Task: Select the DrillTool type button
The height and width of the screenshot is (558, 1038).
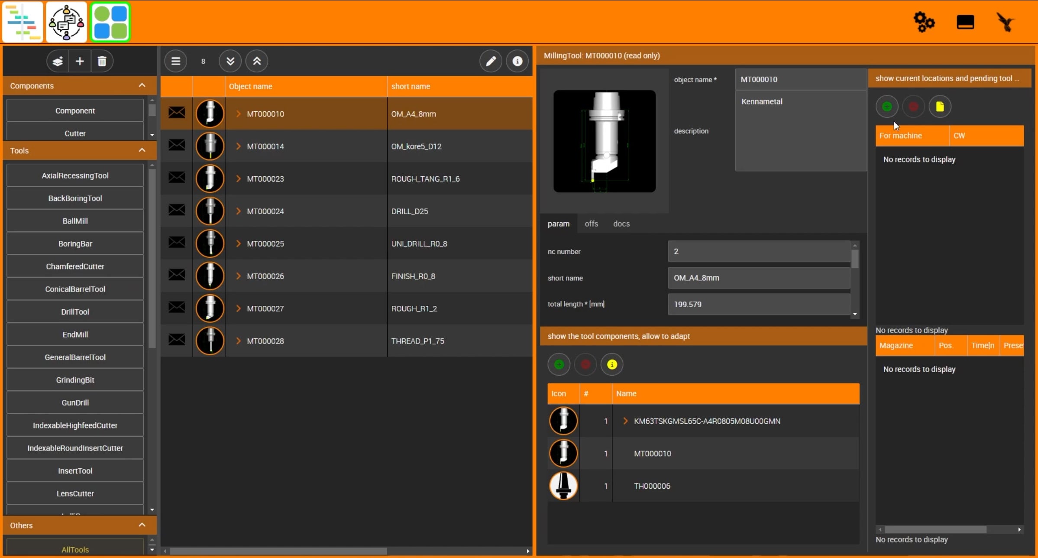Action: click(x=75, y=311)
